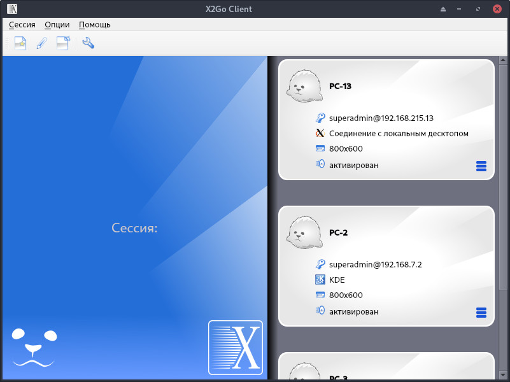Click the keep-above arrow button in the title bar
Screen dimensions: 510x382
coord(443,9)
